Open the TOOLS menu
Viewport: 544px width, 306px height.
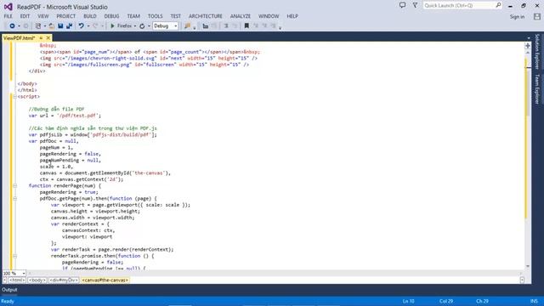pyautogui.click(x=155, y=16)
